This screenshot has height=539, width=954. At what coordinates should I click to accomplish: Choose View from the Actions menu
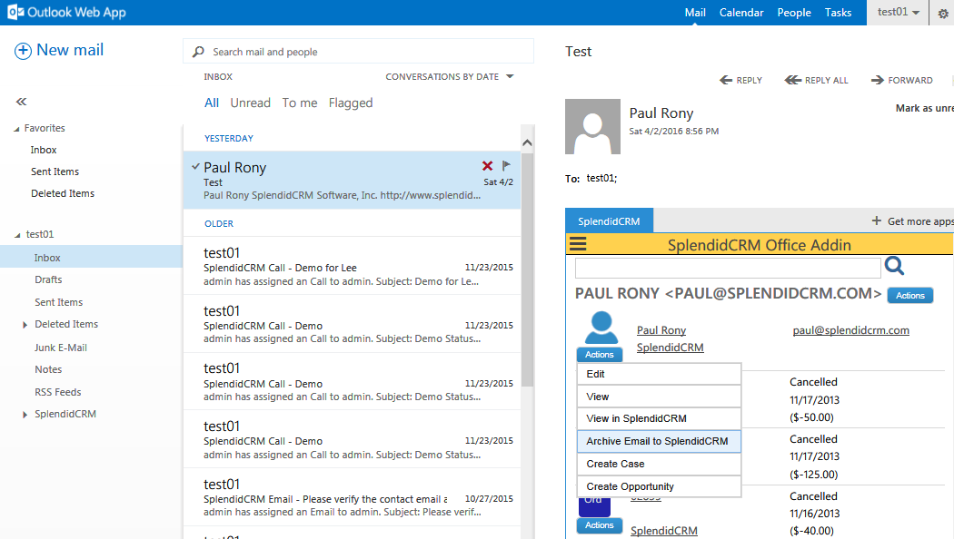[659, 397]
